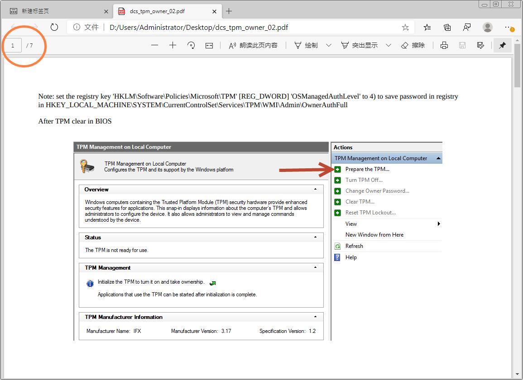Click the user profile avatar
Viewport: 523px width, 380px height.
pos(488,27)
